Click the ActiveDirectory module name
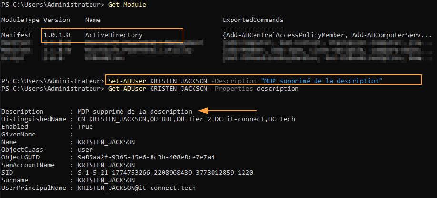The height and width of the screenshot is (198, 437). click(113, 35)
